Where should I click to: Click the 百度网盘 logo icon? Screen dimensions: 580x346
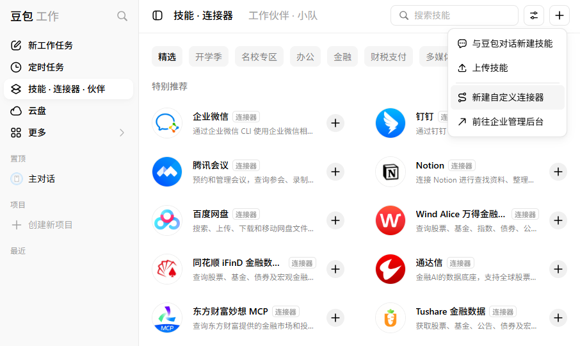[167, 220]
